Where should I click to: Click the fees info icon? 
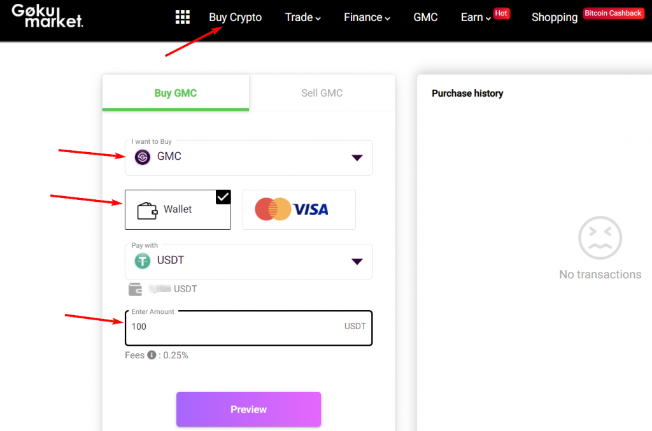152,355
